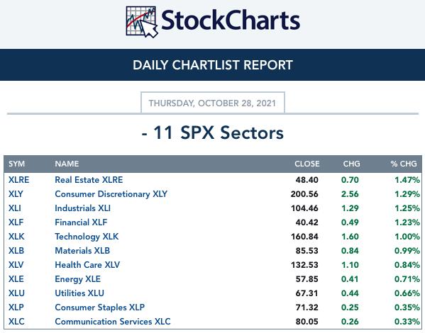The image size is (425, 333).
Task: Open Energy XLE name link
Action: tap(78, 279)
